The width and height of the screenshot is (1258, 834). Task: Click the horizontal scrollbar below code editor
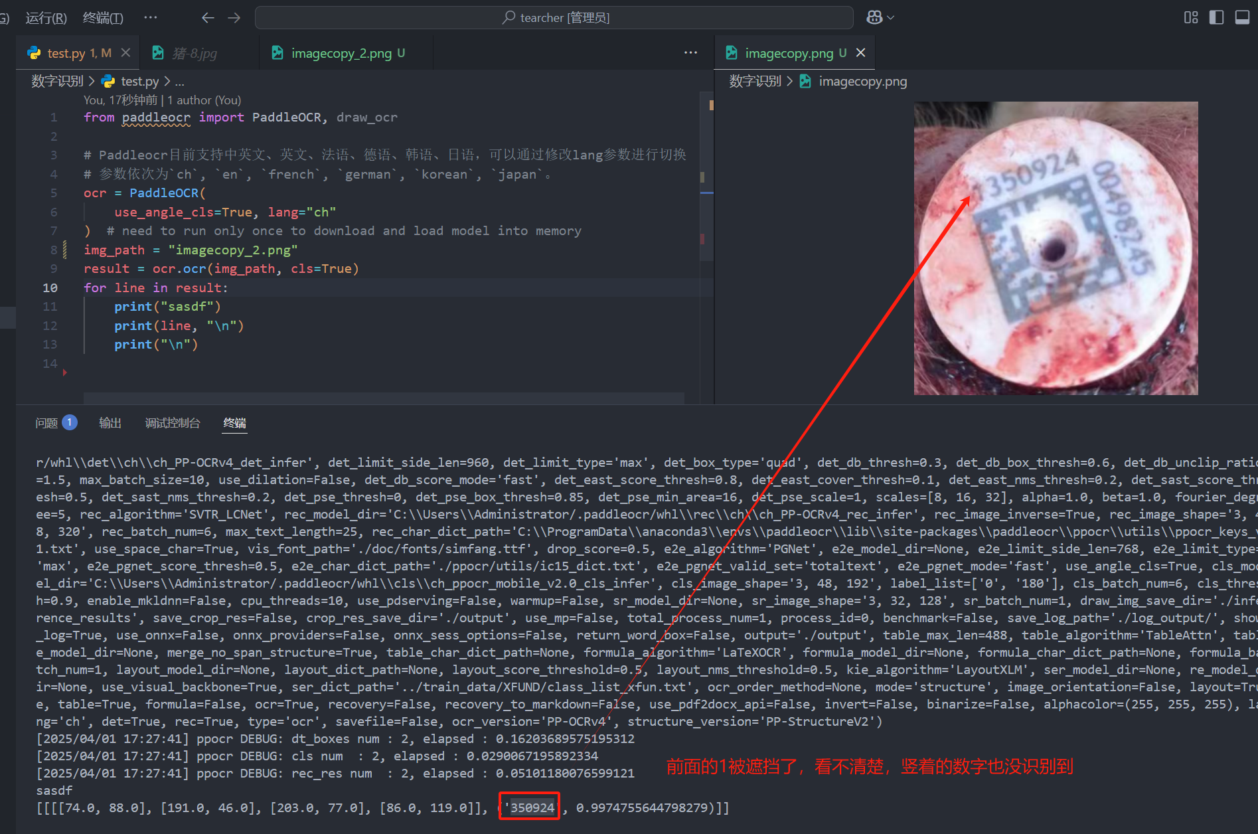[384, 398]
